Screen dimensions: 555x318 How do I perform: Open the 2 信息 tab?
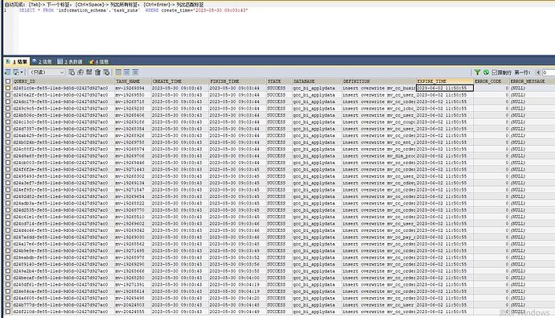coord(42,61)
